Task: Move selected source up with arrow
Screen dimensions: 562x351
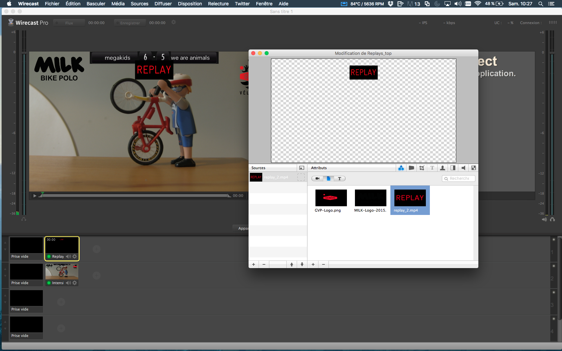Action: click(x=292, y=264)
